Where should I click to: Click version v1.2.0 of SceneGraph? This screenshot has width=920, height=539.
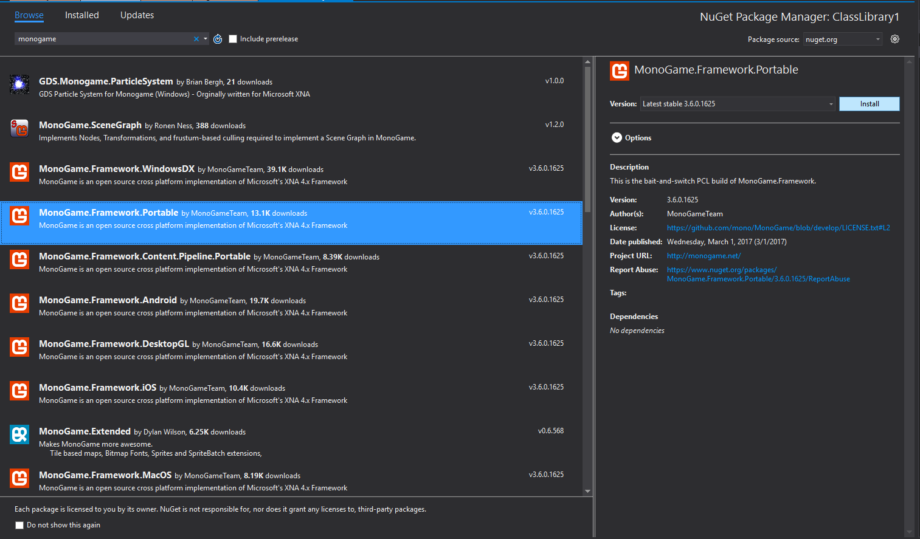555,125
